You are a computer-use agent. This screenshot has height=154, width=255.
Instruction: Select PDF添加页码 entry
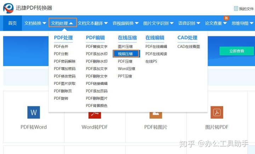97,91
